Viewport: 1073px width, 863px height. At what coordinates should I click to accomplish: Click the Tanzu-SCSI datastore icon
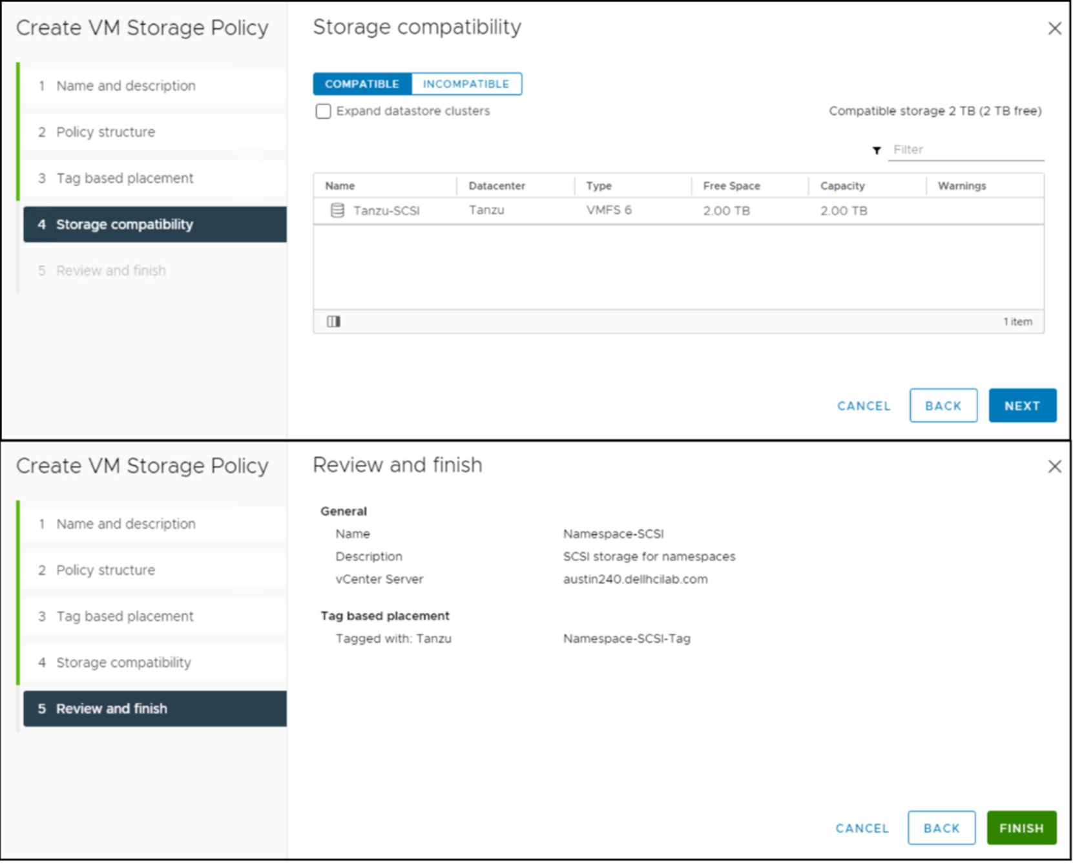pyautogui.click(x=337, y=210)
